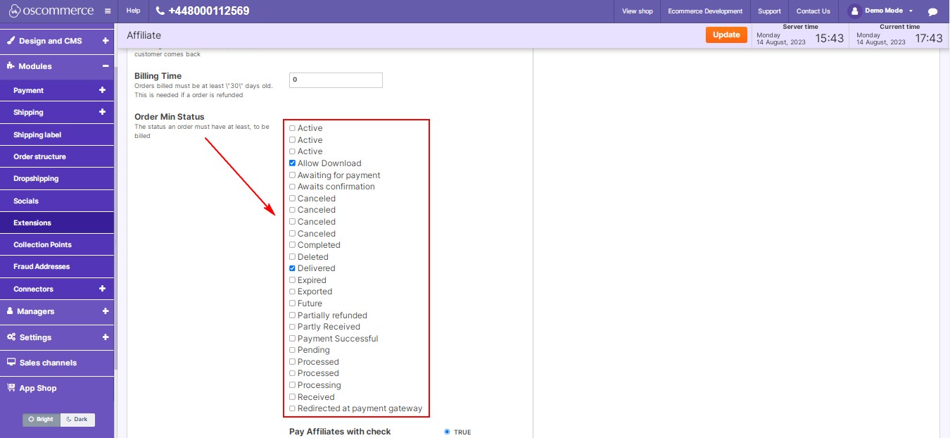The height and width of the screenshot is (438, 950).
Task: Click the phone icon in header
Action: click(x=160, y=11)
